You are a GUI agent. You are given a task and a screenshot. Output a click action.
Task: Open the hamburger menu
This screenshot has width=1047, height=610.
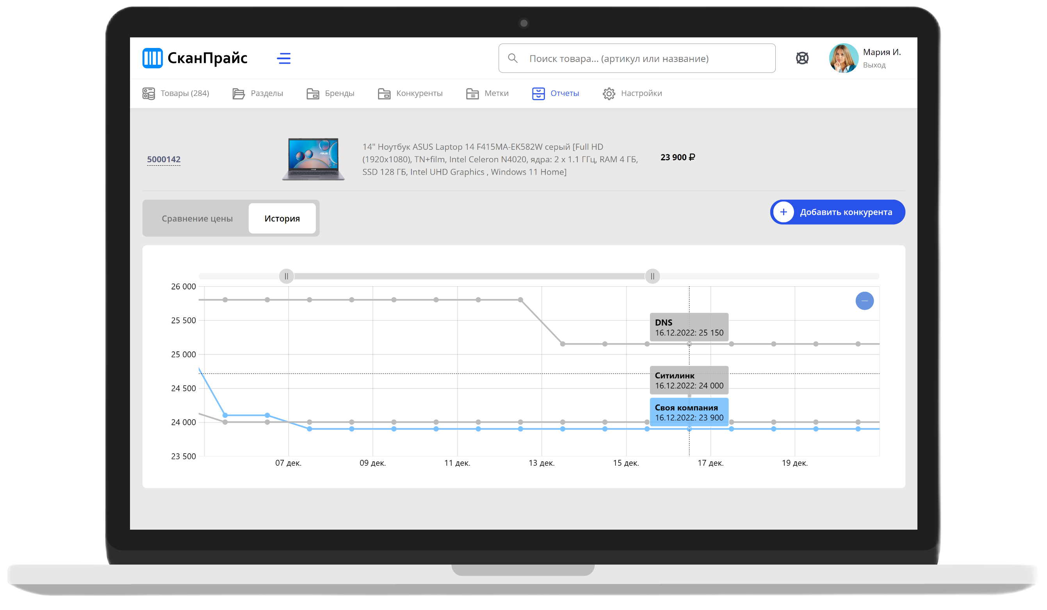point(284,59)
